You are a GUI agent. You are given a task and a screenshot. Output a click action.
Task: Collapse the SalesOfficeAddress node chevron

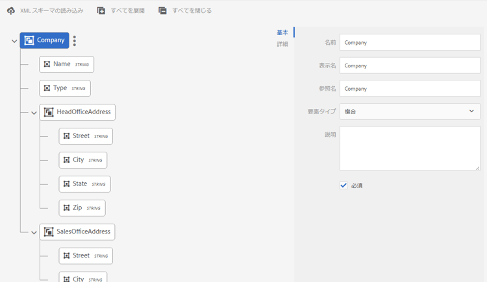pyautogui.click(x=34, y=233)
